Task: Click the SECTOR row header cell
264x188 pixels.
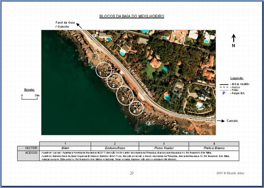Action: (28, 148)
